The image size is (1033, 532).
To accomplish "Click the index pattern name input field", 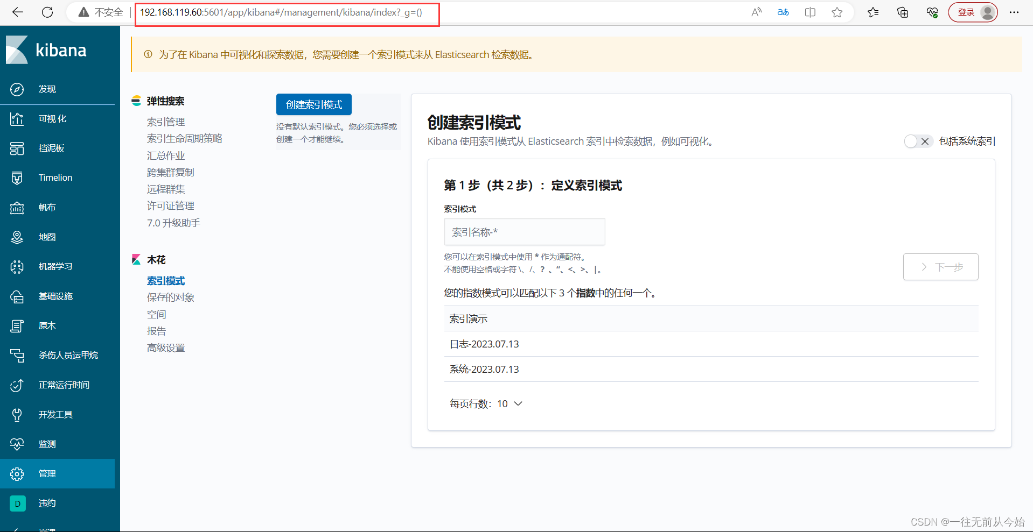I will coord(525,232).
